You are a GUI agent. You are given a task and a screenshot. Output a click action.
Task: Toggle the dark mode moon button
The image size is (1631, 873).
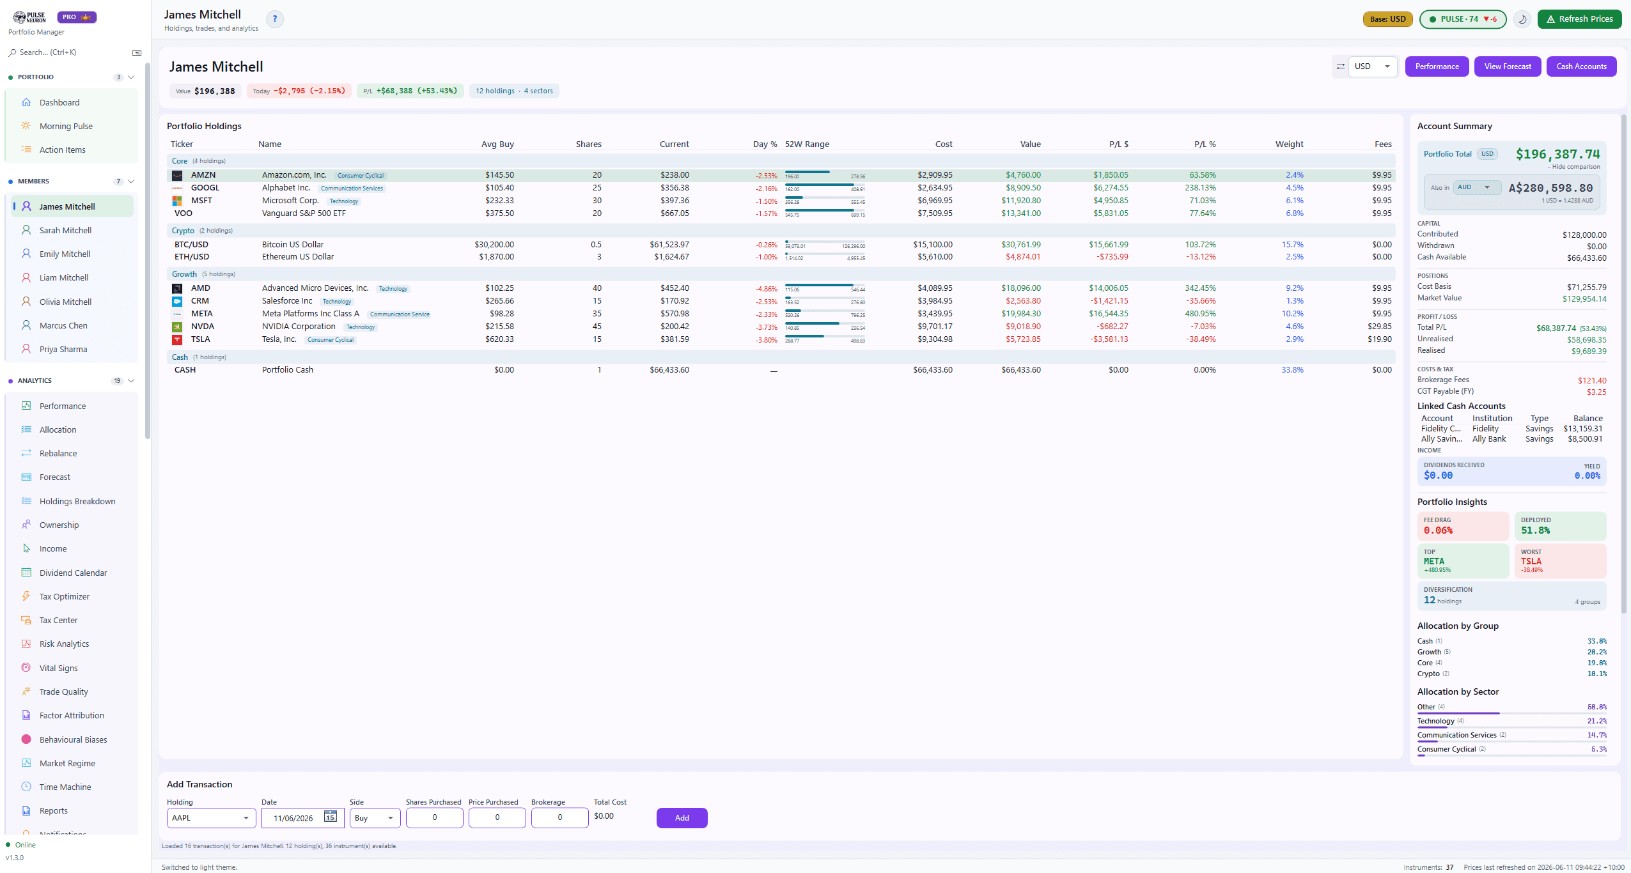(x=1522, y=19)
